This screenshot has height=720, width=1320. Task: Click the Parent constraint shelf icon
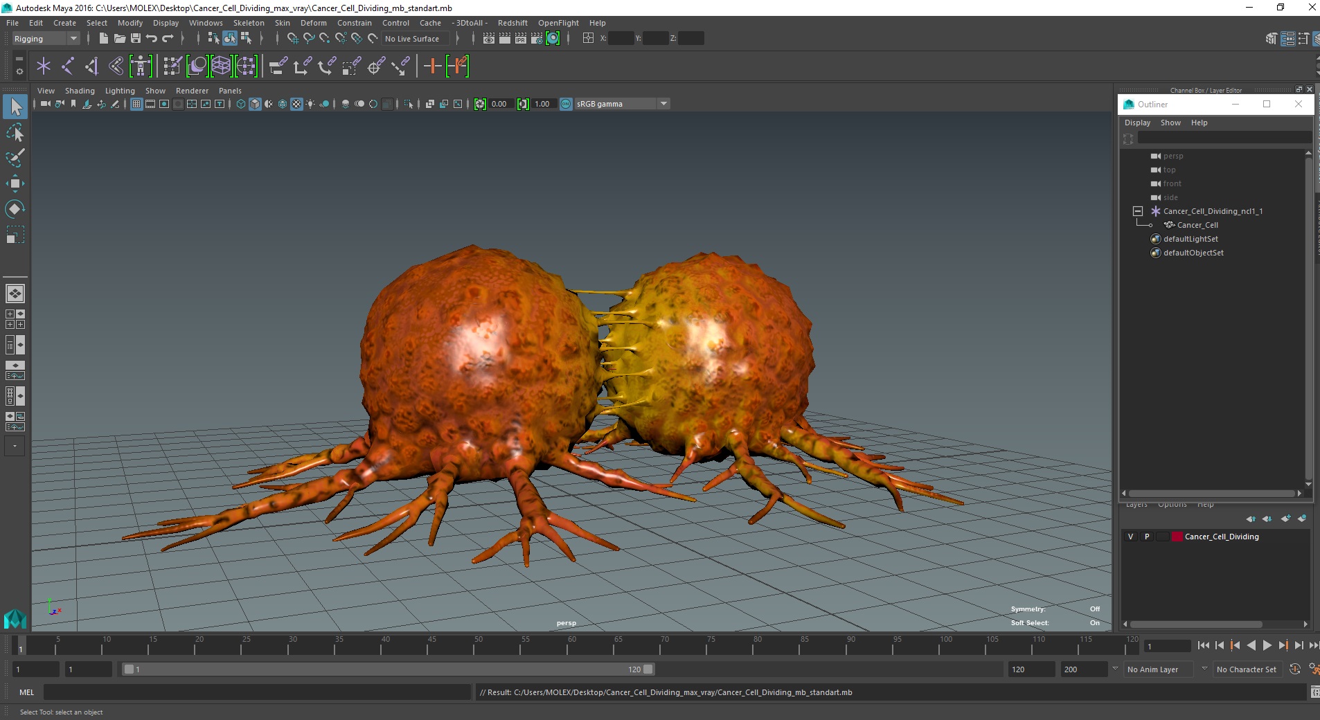[x=278, y=66]
